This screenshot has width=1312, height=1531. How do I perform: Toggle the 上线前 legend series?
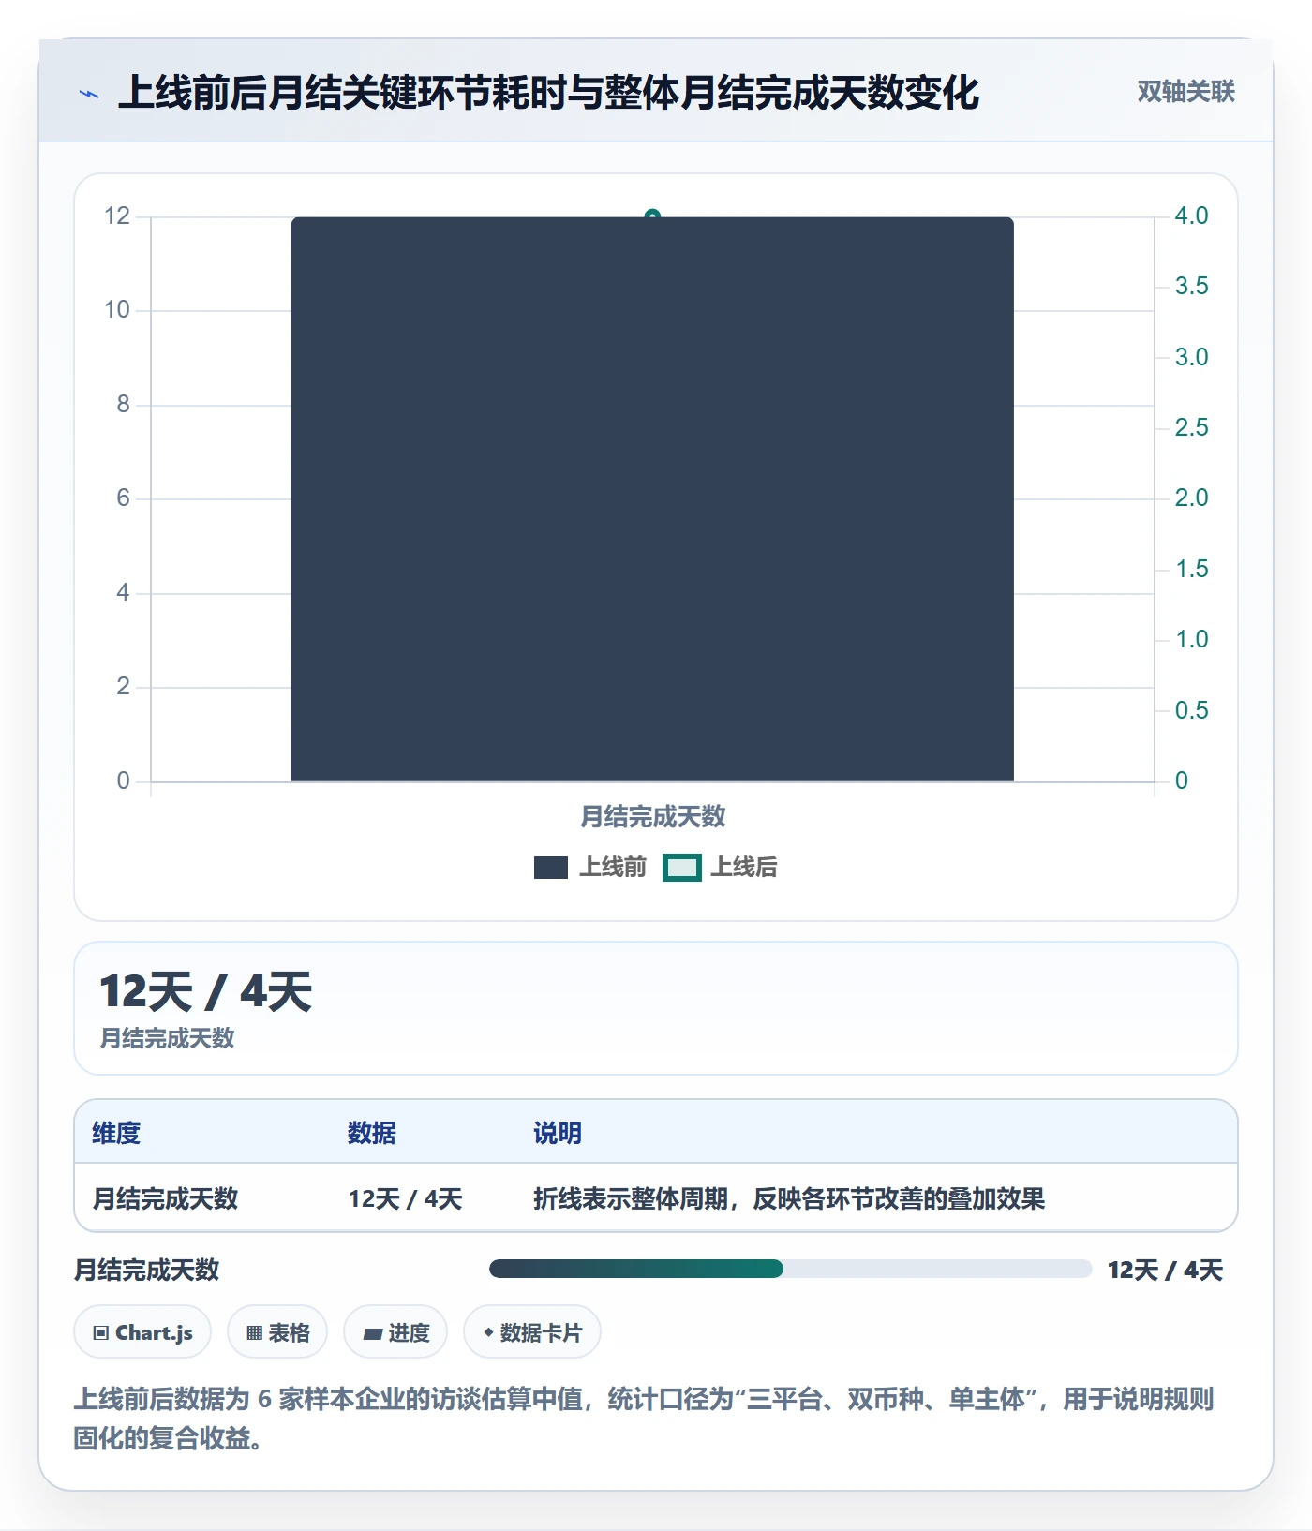[x=590, y=868]
